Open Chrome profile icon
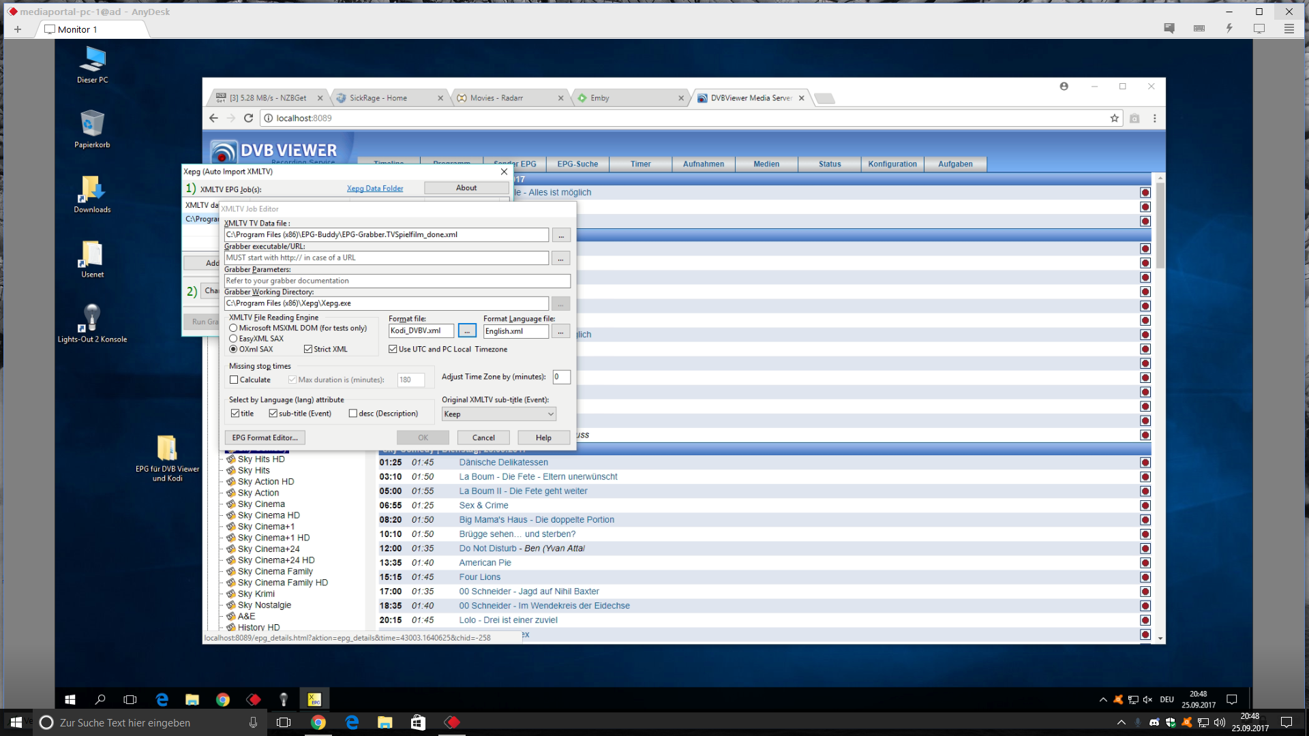Screen dimensions: 1309x736 click(x=1064, y=87)
